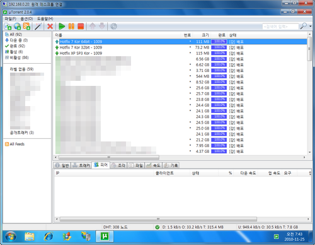Screen dimensions: 315x245
Task: Switch to the 트래커 tab
Action: (x=81, y=165)
